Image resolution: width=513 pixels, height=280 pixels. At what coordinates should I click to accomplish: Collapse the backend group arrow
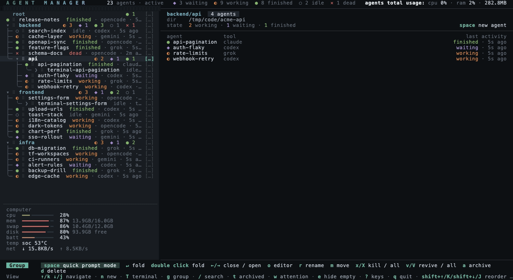8,25
